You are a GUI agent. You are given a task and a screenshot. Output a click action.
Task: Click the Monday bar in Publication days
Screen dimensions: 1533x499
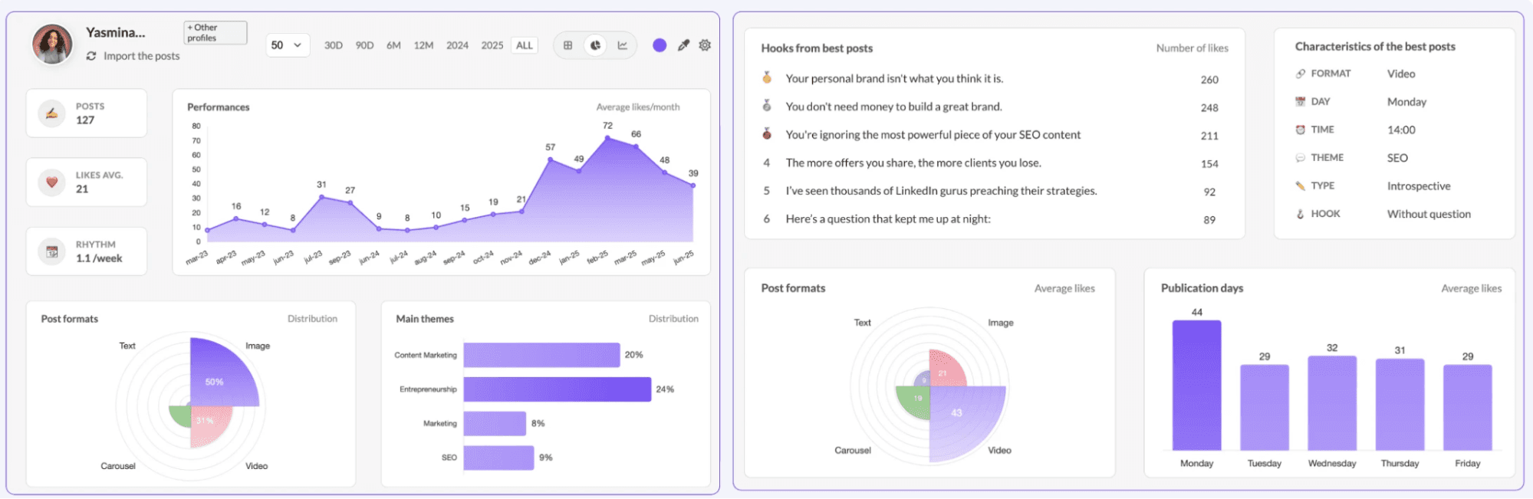pyautogui.click(x=1196, y=385)
